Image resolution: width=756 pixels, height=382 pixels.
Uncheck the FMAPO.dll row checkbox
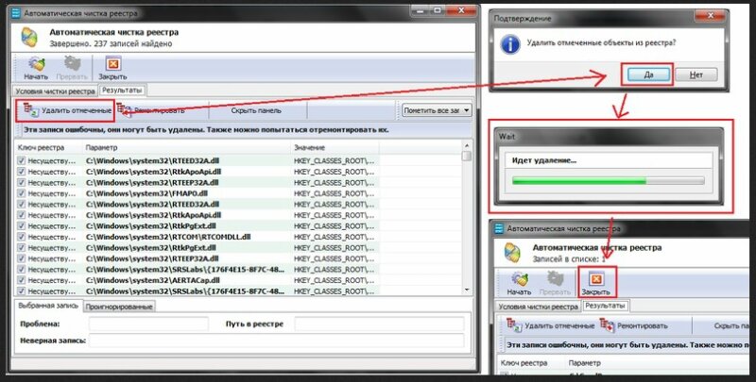21,193
